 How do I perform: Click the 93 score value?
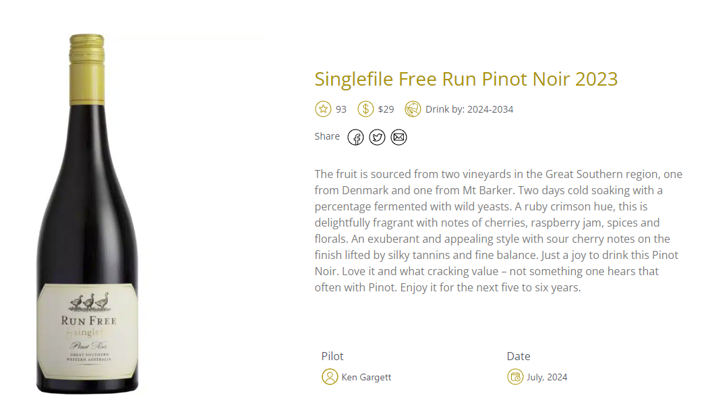coord(341,109)
